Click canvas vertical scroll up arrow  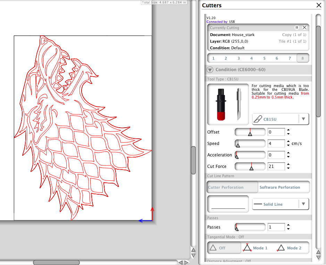(x=193, y=250)
